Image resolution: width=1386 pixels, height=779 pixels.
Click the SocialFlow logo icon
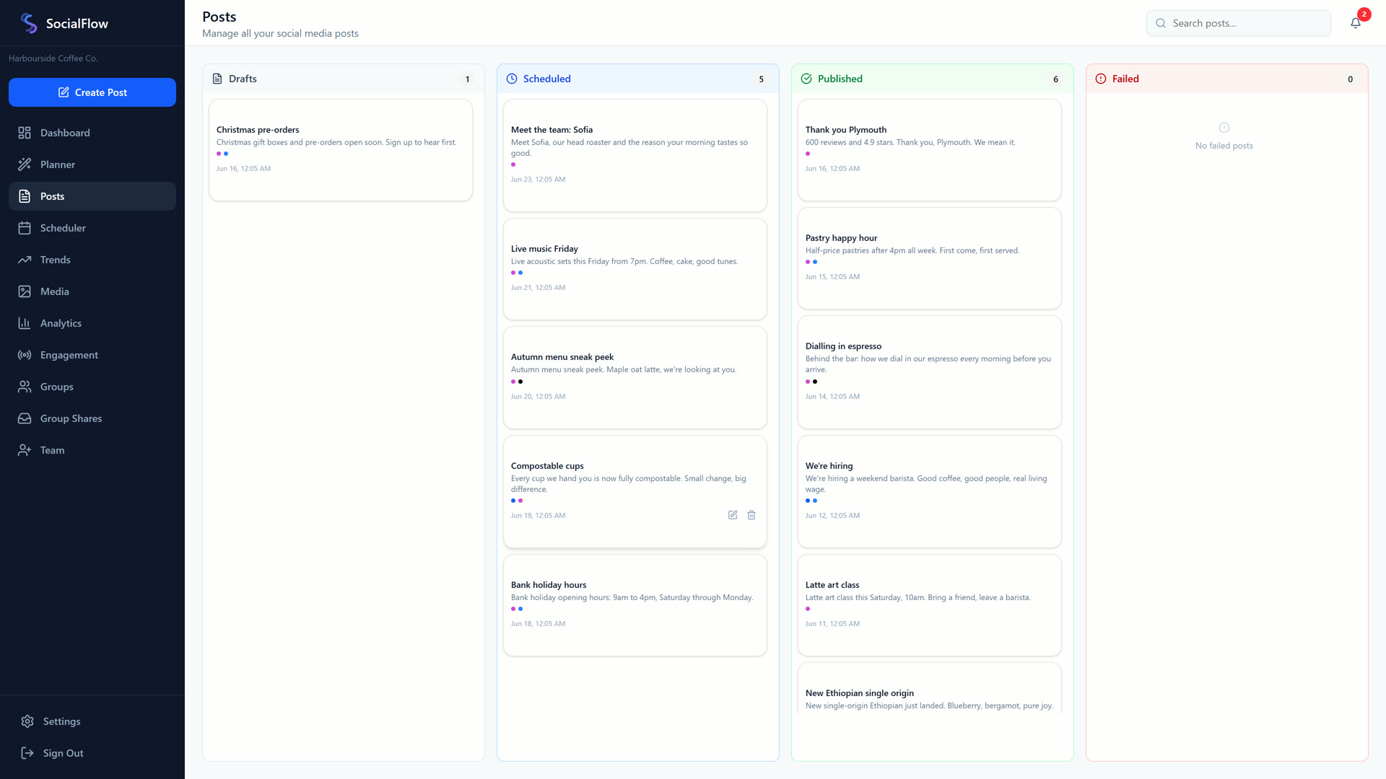pyautogui.click(x=29, y=23)
